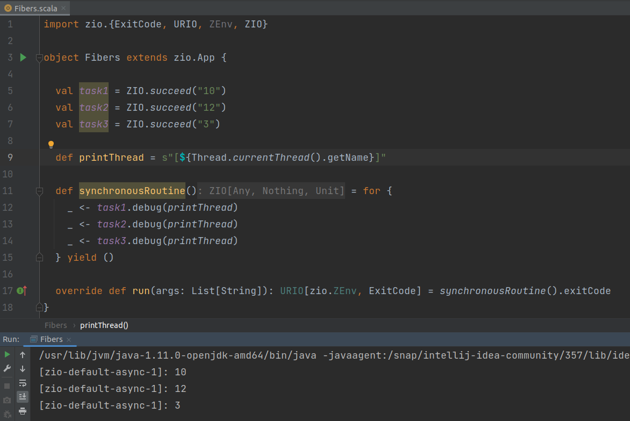This screenshot has width=630, height=421.
Task: Go up the stack trace arrow
Action: click(23, 355)
